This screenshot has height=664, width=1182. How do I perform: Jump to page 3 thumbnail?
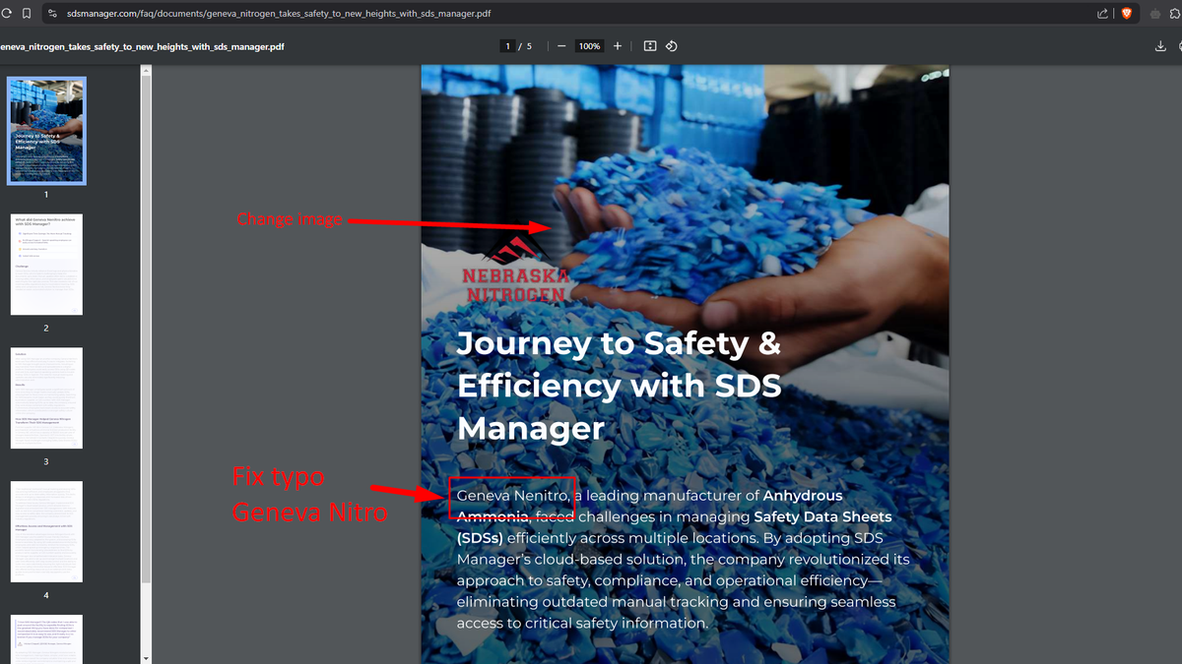pos(46,397)
